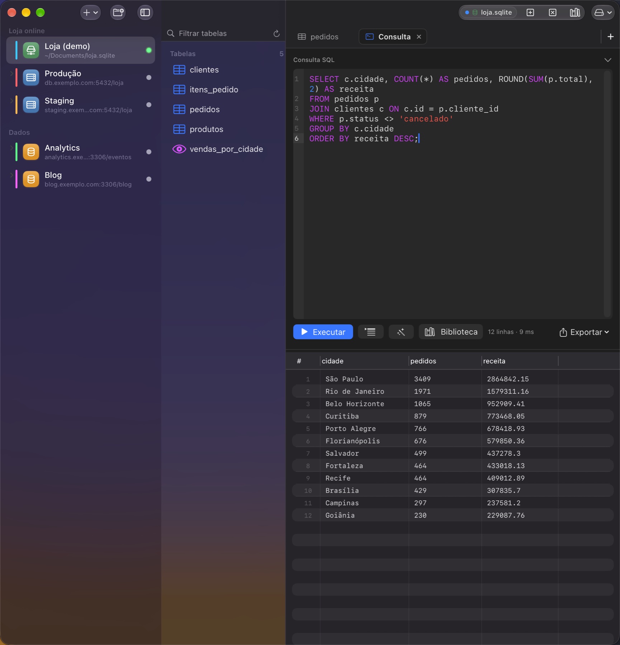Click the orange Blog database icon
The height and width of the screenshot is (645, 620).
[x=31, y=179]
